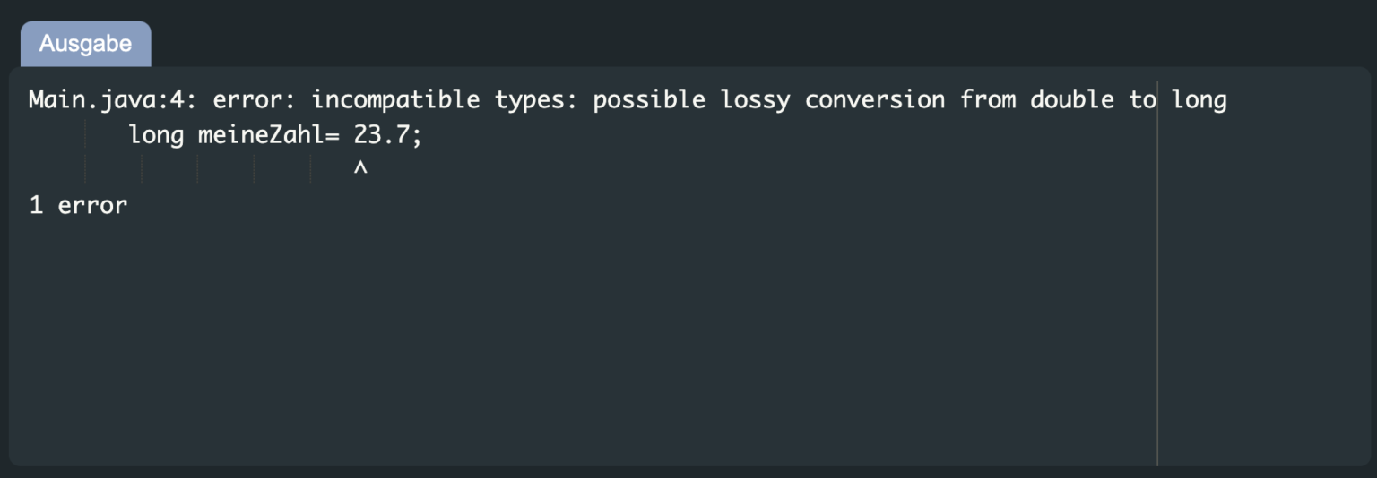1377x478 pixels.
Task: Click the empty area of output panel
Action: (583, 340)
